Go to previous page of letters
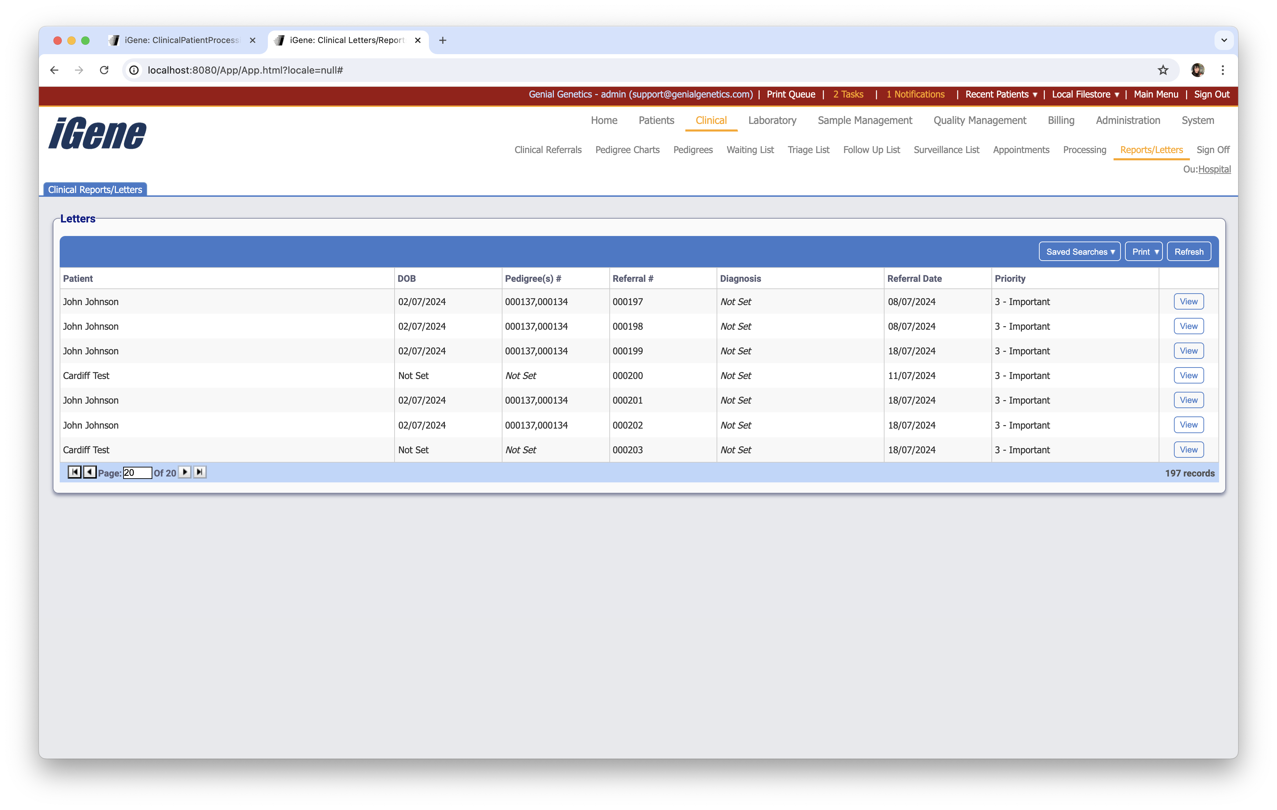Viewport: 1277px width, 810px height. 90,472
